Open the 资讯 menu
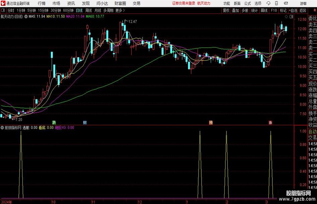Image resolution: width=317 pixels, height=204 pixels. coord(71,3)
